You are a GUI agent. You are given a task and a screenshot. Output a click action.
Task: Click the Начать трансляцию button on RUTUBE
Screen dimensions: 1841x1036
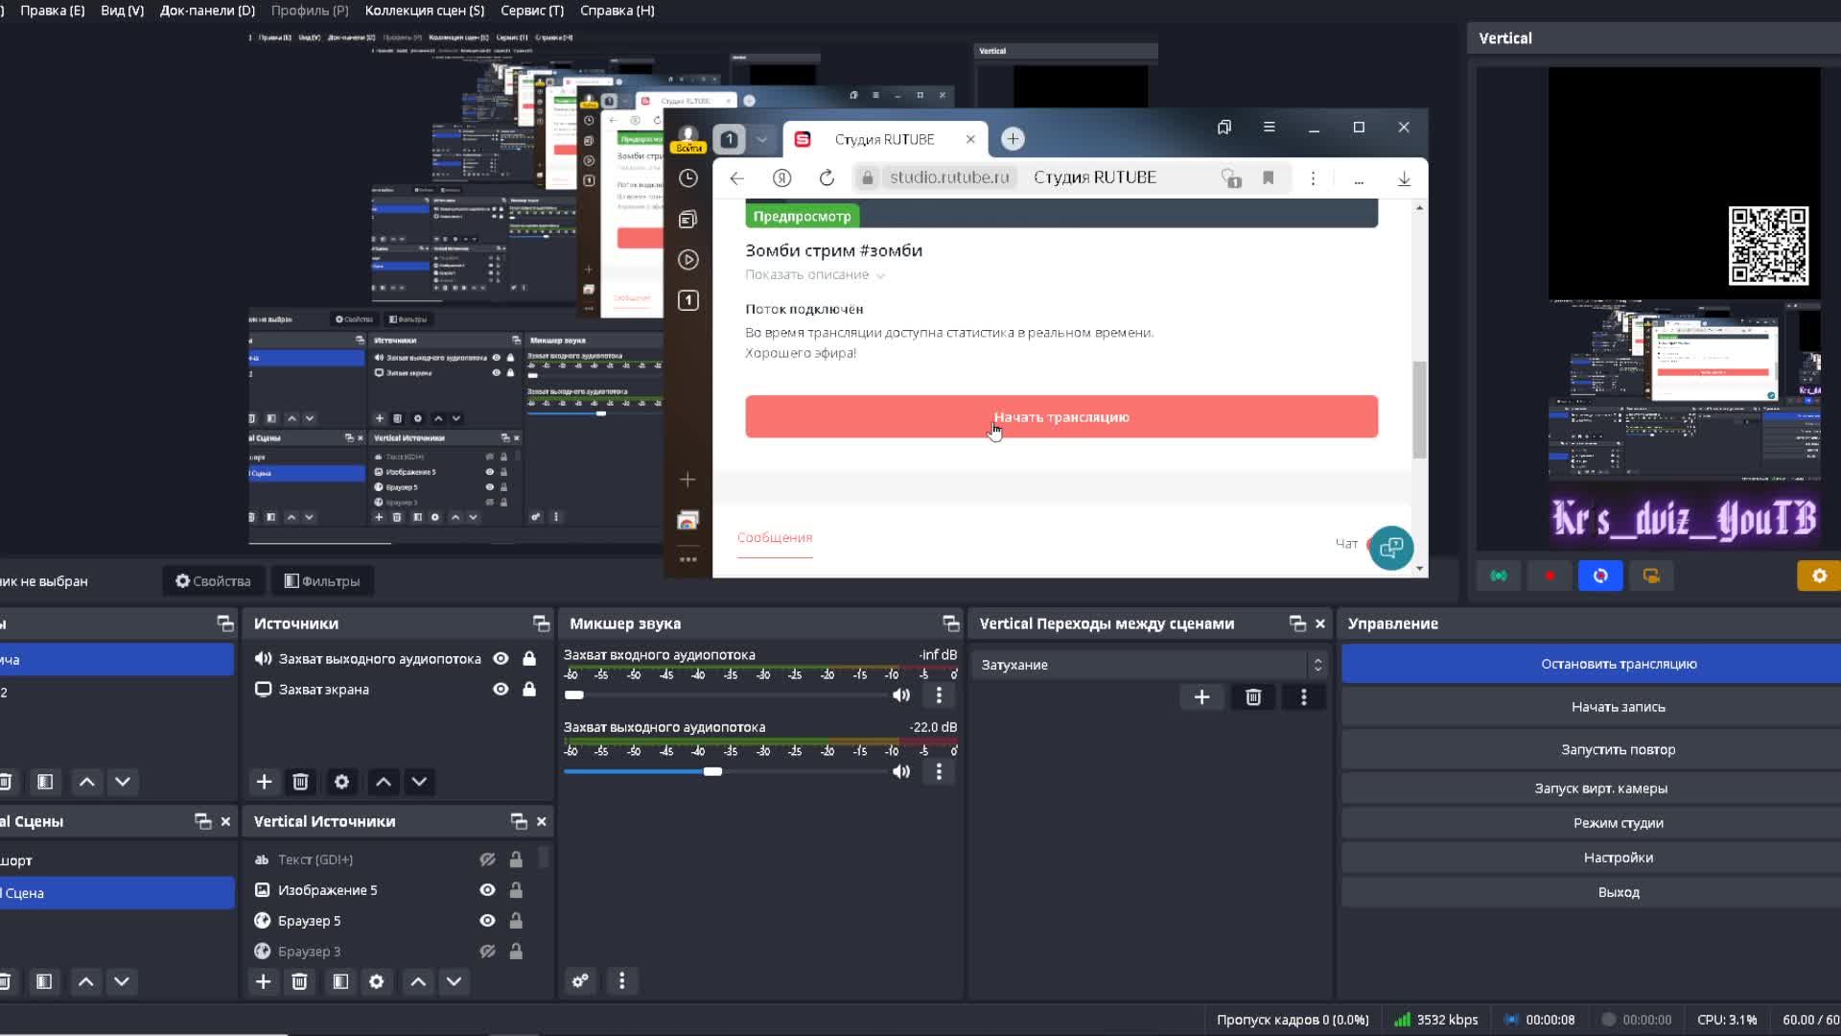1060,417
